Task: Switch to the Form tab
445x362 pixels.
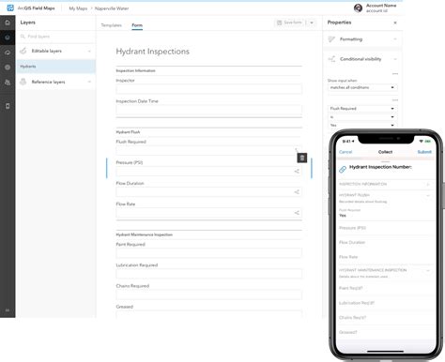Action: point(137,25)
